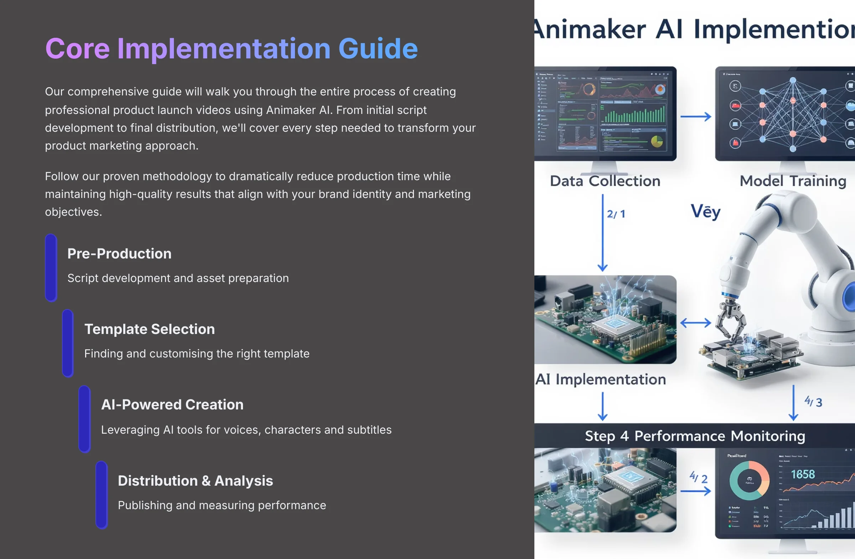Click the "1858" value on the dashboard
Viewport: 855px width, 559px height.
[x=803, y=474]
